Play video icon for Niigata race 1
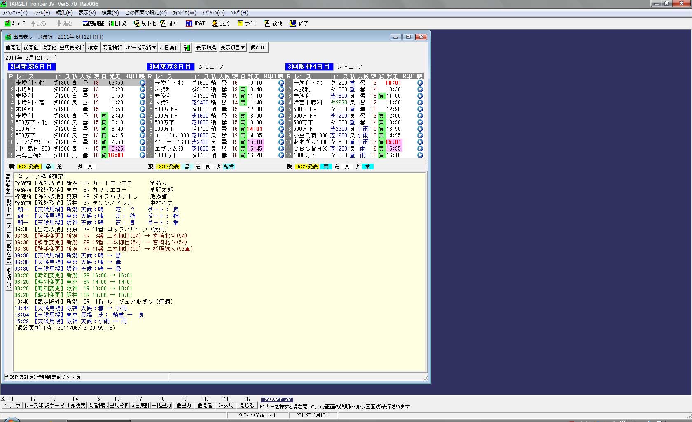This screenshot has width=692, height=422. click(143, 83)
